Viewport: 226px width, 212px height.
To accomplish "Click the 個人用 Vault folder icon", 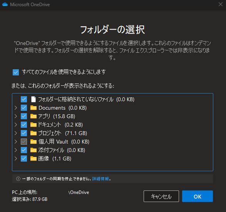I will click(x=33, y=142).
